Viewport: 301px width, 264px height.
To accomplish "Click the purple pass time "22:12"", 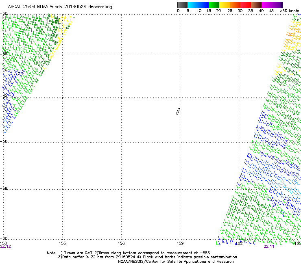I will coord(6,247).
